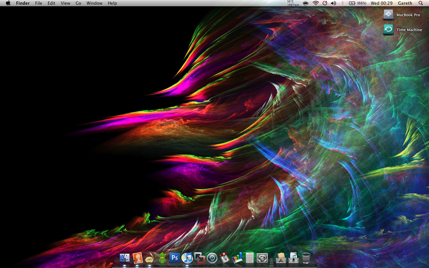Open the volume control in menu bar

(x=333, y=3)
